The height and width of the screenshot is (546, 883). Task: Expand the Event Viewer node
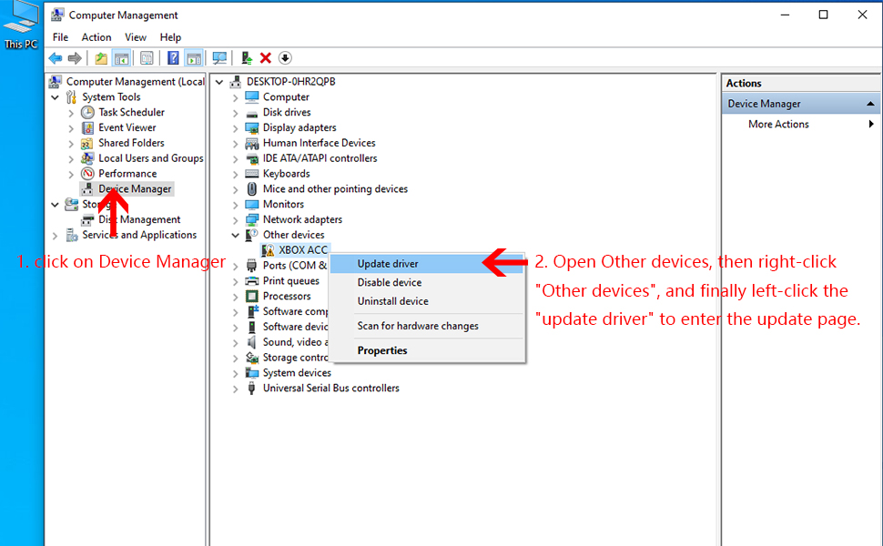(71, 128)
